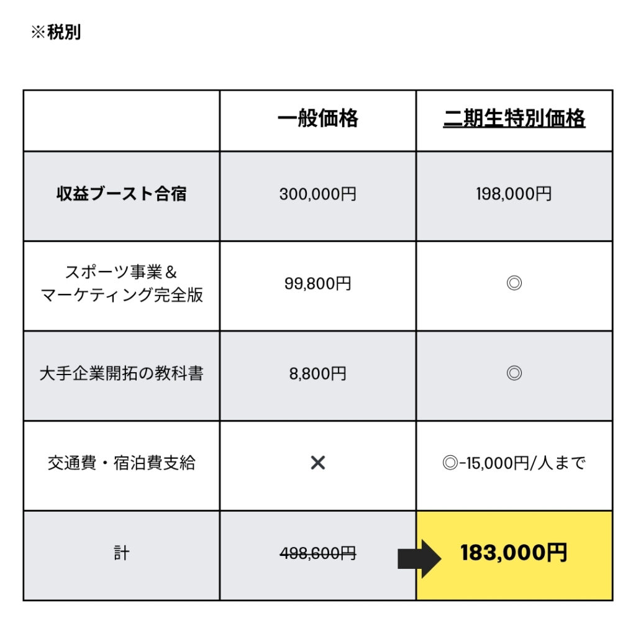Click the 一般価格 column header

tap(317, 119)
